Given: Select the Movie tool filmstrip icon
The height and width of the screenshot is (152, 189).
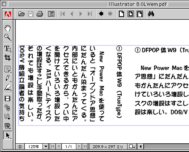Looking at the screenshot, I should tap(7, 98).
